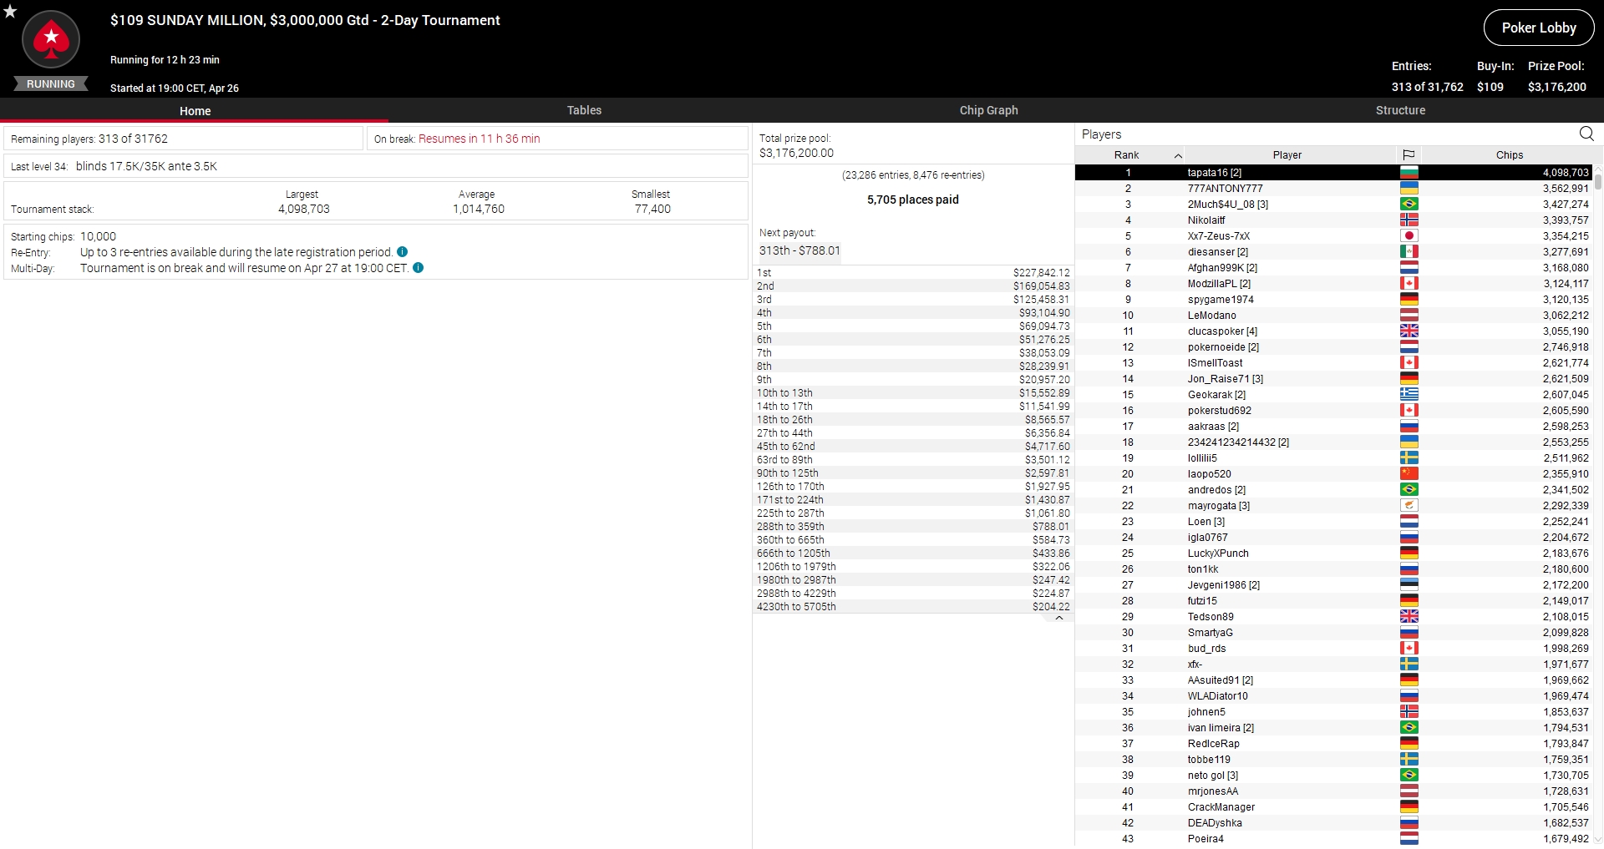
Task: Click the flag beside diesanser [2]
Action: tap(1409, 252)
